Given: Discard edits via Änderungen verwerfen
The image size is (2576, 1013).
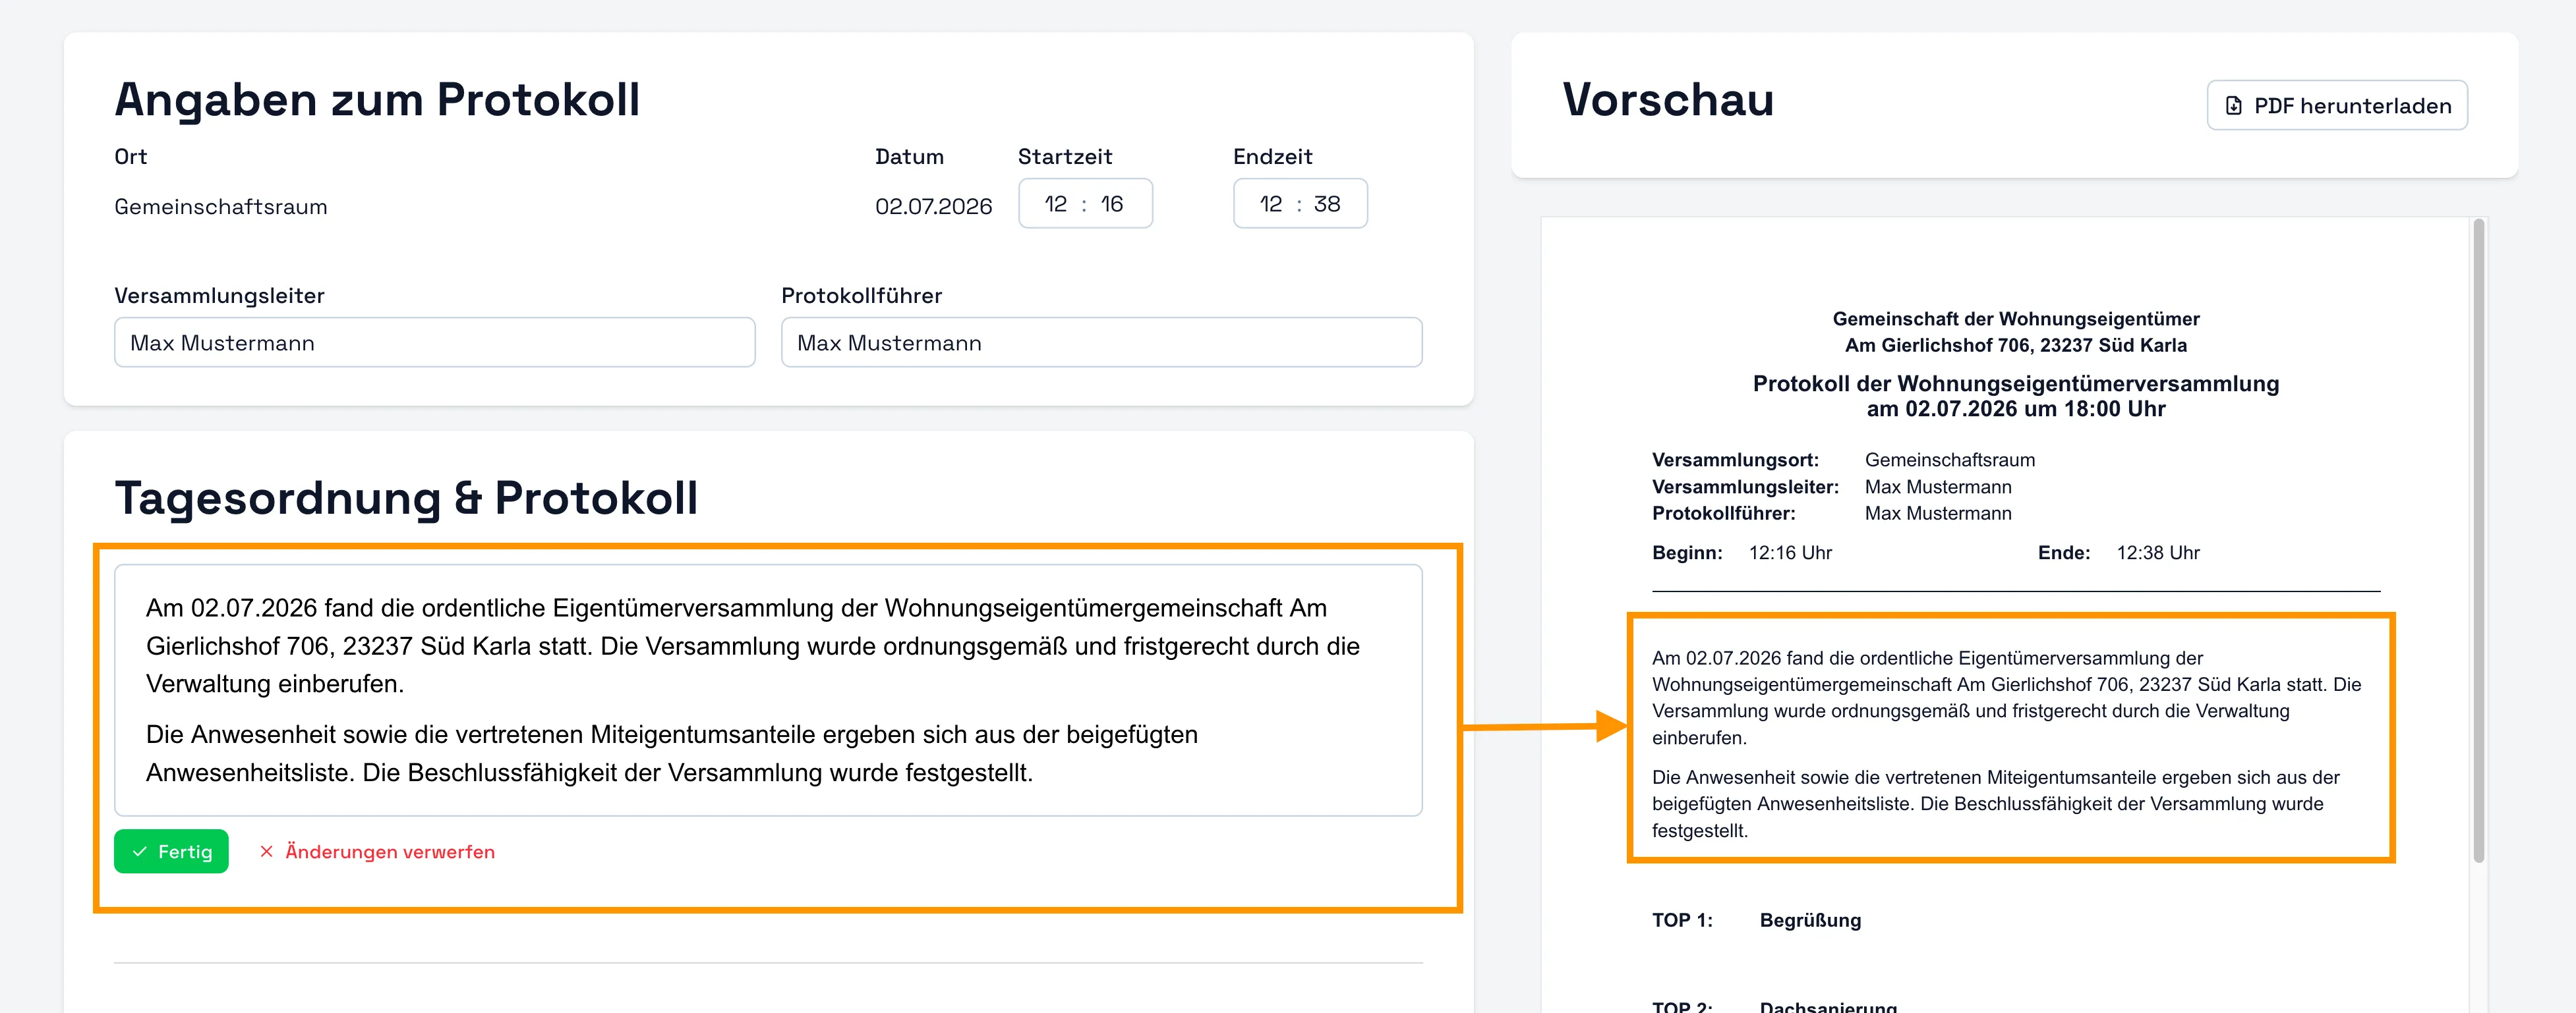Looking at the screenshot, I should 390,851.
